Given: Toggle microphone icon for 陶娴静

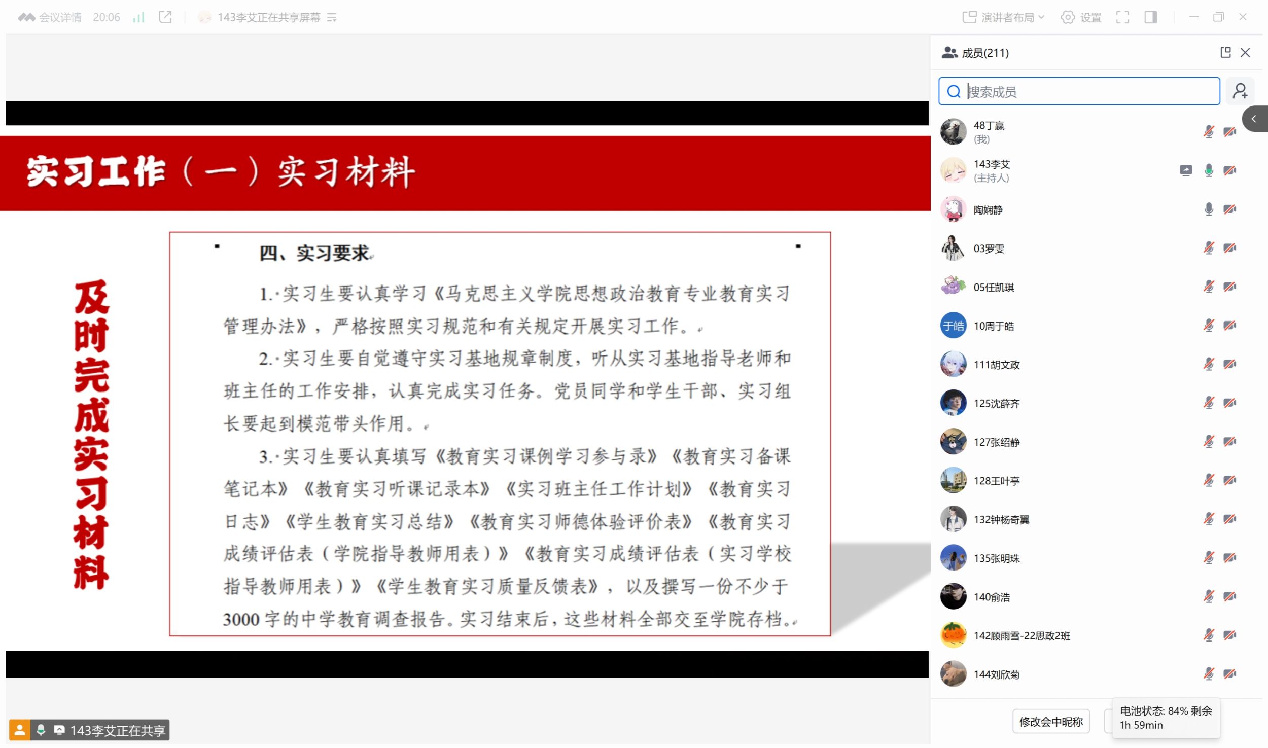Looking at the screenshot, I should [x=1208, y=209].
